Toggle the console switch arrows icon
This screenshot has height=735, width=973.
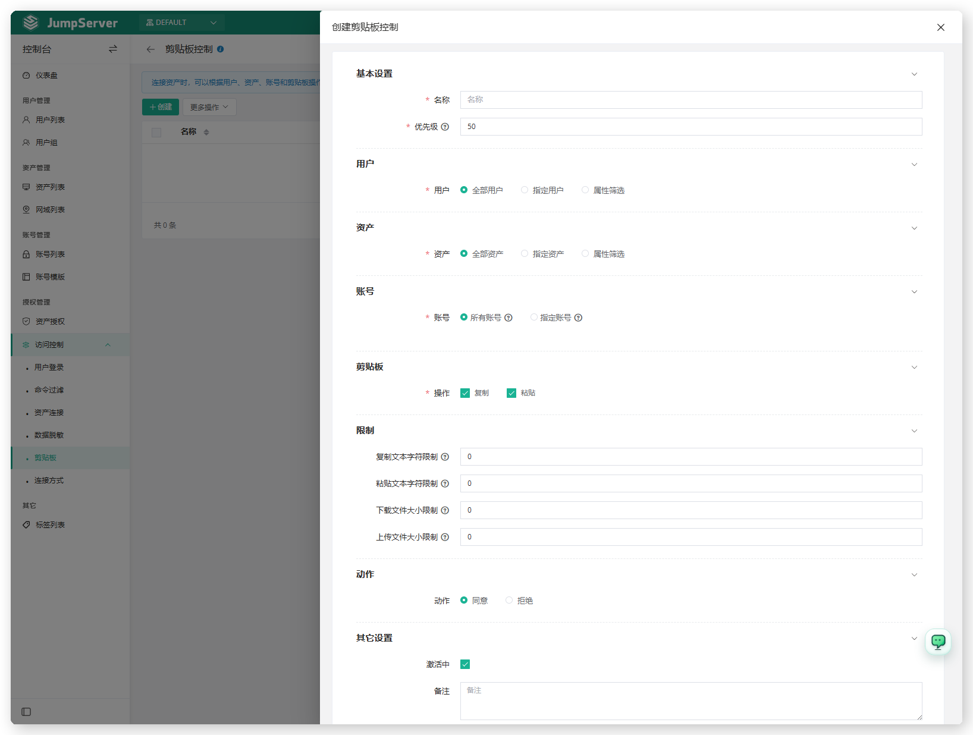click(113, 49)
